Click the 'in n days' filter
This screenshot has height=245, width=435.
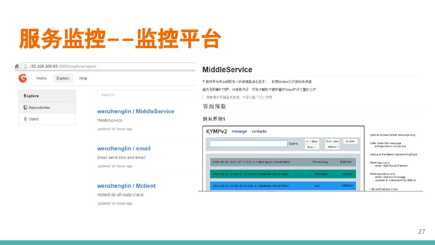click(x=312, y=141)
